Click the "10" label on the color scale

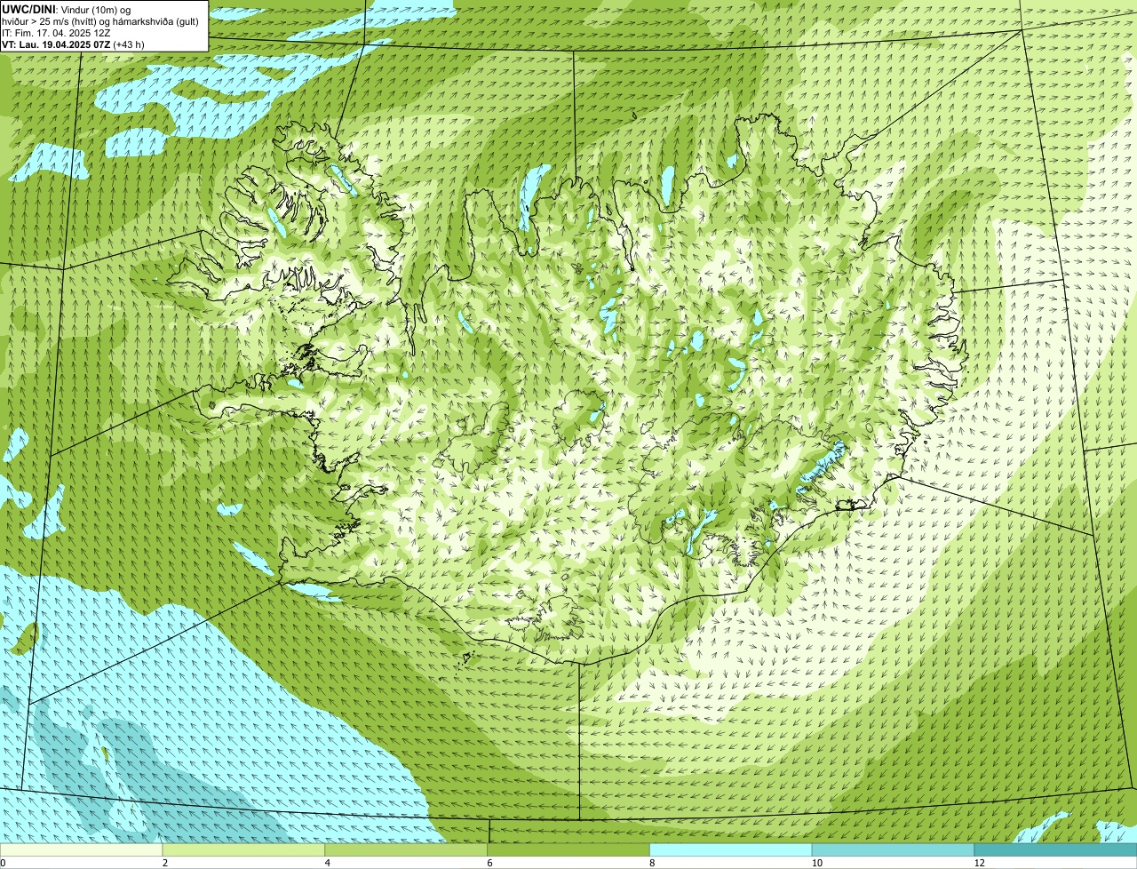(x=815, y=863)
